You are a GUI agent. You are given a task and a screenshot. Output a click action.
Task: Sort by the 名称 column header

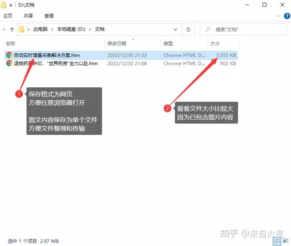(x=11, y=43)
